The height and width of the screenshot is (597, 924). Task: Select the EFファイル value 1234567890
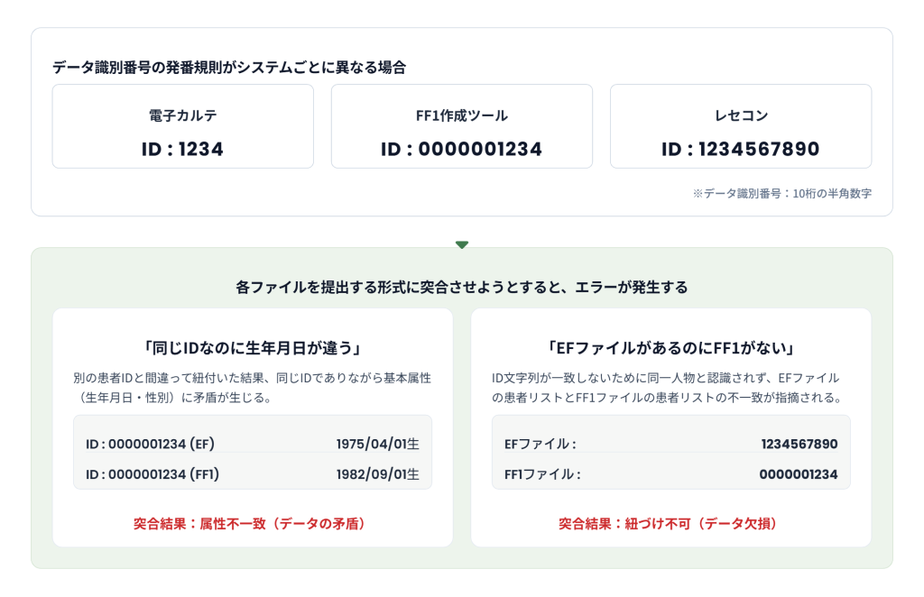[x=799, y=444]
